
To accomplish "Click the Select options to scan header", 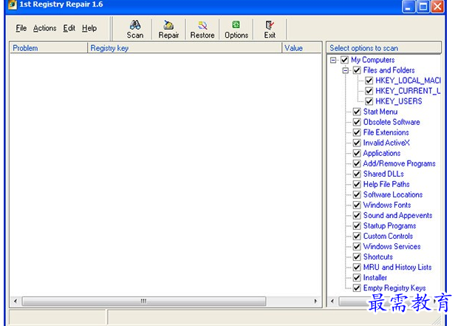I will pos(384,48).
